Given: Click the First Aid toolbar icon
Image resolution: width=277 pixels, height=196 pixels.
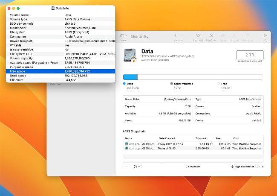Looking at the screenshot, I should pos(198,36).
